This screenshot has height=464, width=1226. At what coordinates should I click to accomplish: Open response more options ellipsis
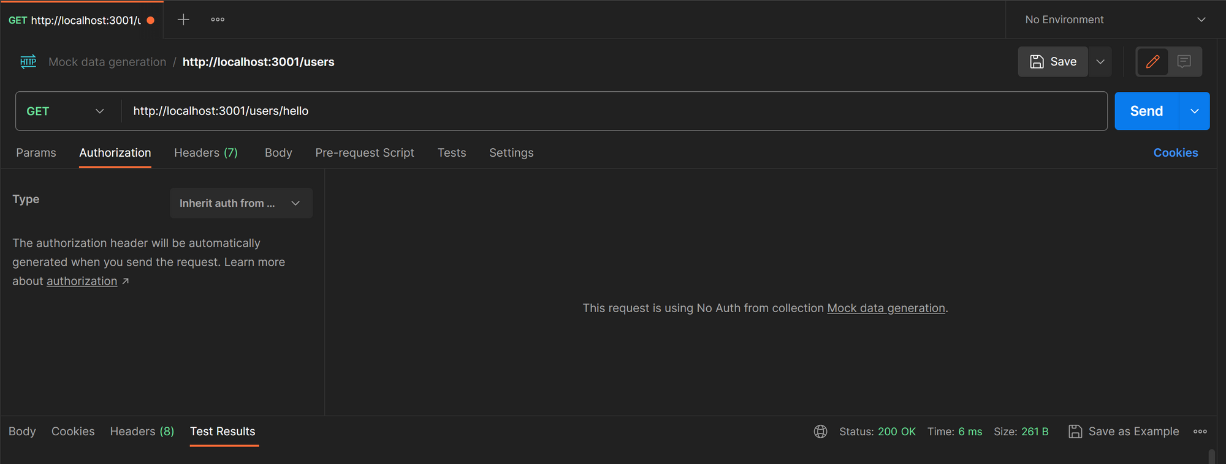(x=1200, y=432)
